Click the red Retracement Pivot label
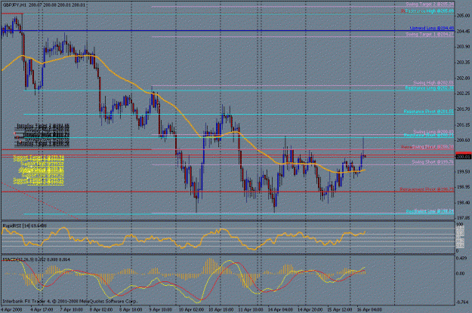The width and height of the screenshot is (472, 313). pyautogui.click(x=427, y=189)
